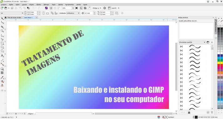Screen dimensions: 223x119
Task: Open the A4 page size dropdown
Action: (x=23, y=13)
